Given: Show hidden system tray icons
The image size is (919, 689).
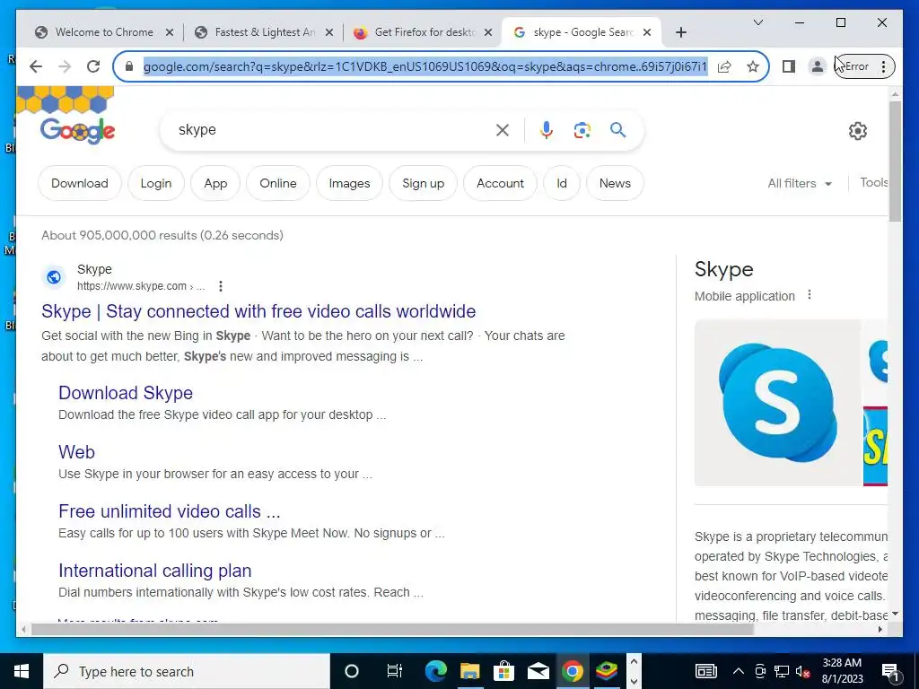Looking at the screenshot, I should pyautogui.click(x=739, y=671).
